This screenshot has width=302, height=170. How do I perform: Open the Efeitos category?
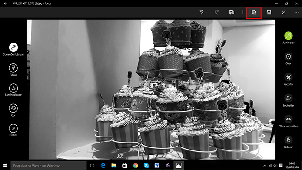click(13, 130)
